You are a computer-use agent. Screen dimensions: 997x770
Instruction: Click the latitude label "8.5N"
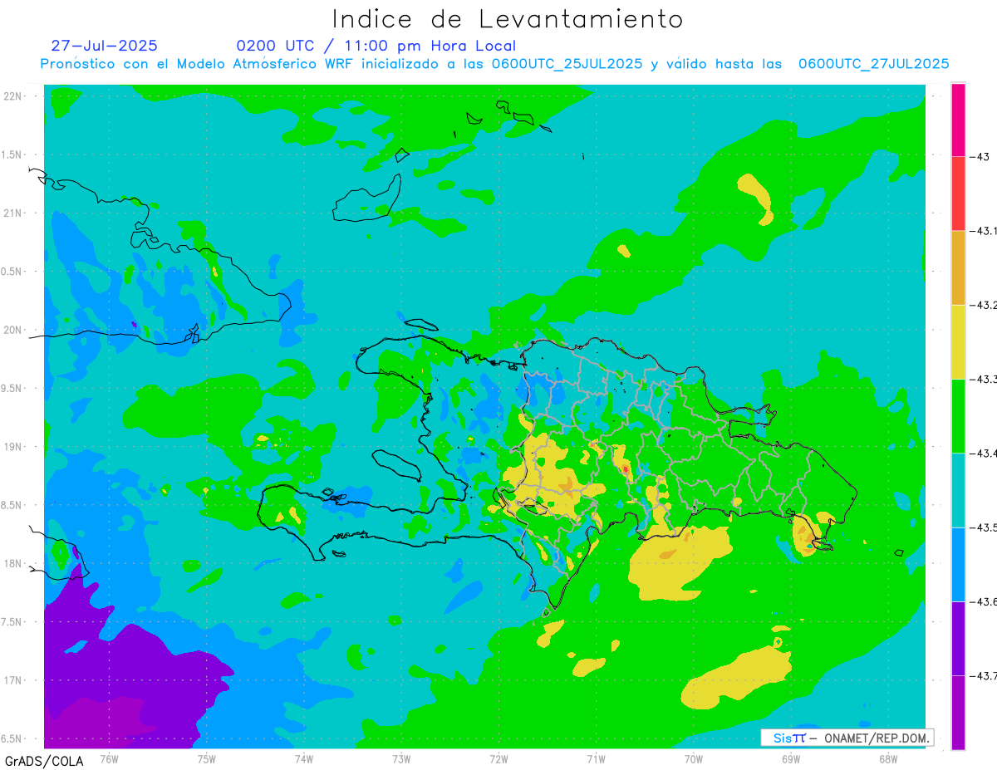click(x=12, y=505)
